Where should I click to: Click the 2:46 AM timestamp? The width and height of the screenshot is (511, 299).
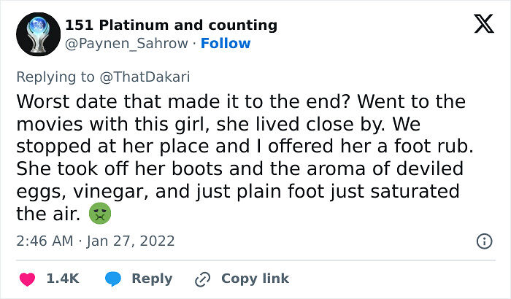(45, 241)
